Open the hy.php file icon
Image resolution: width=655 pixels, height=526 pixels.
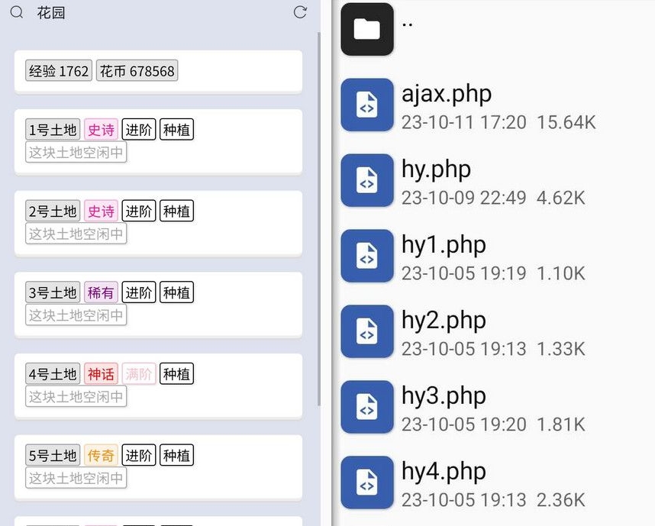point(367,180)
